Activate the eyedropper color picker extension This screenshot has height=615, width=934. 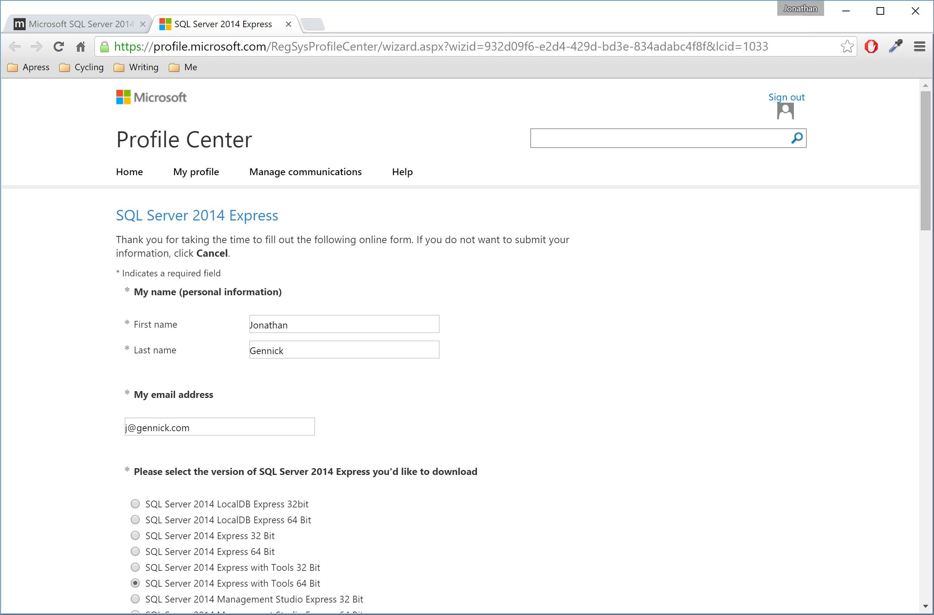(x=895, y=47)
